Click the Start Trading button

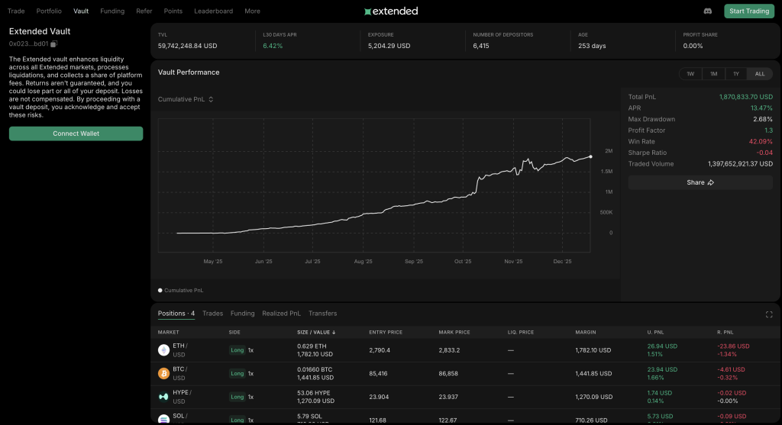[x=748, y=11]
